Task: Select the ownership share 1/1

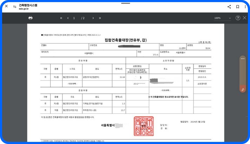Action: [187, 81]
